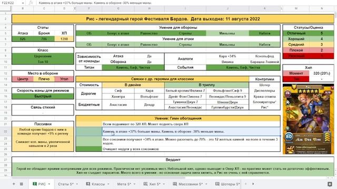Click the fx formula icon
The image size is (337, 189).
pos(31,3)
